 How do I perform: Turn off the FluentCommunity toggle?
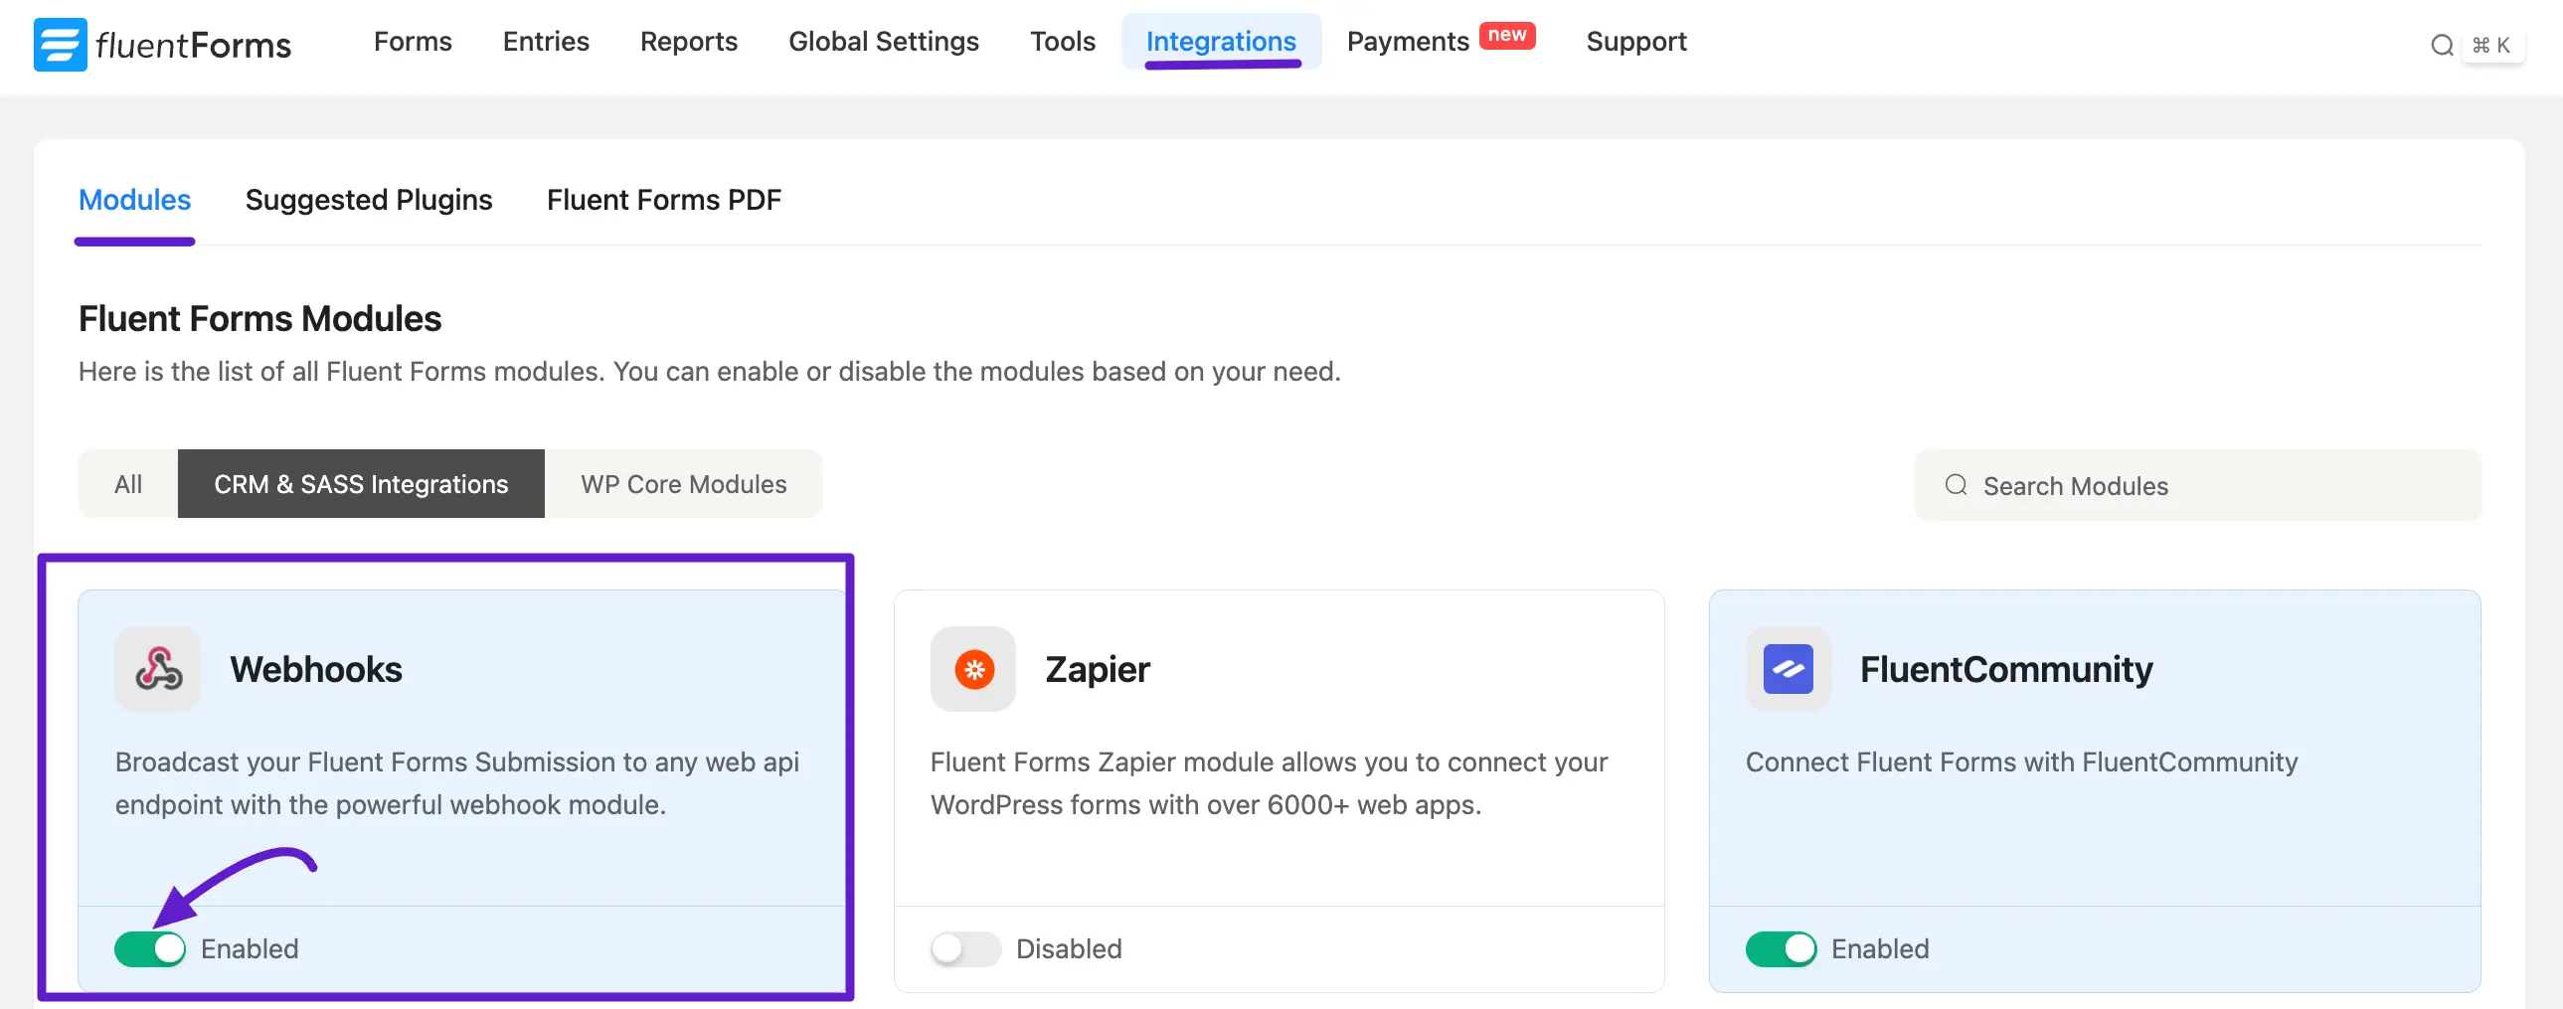[1781, 948]
